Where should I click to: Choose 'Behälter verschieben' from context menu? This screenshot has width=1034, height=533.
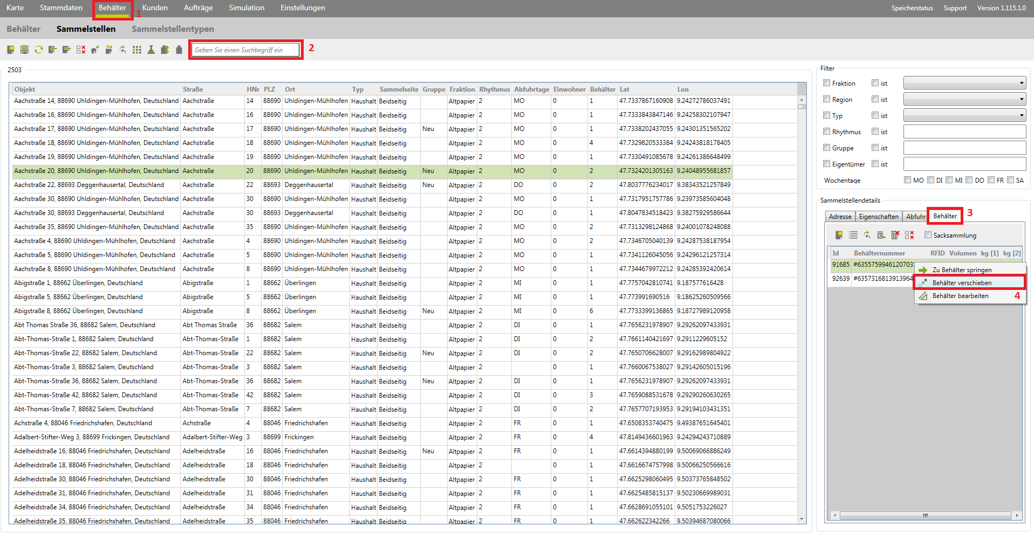click(970, 282)
